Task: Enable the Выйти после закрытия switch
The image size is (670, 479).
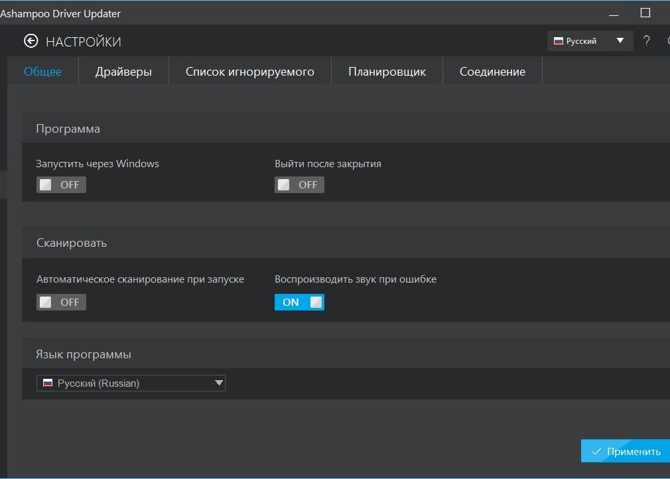Action: [x=299, y=184]
